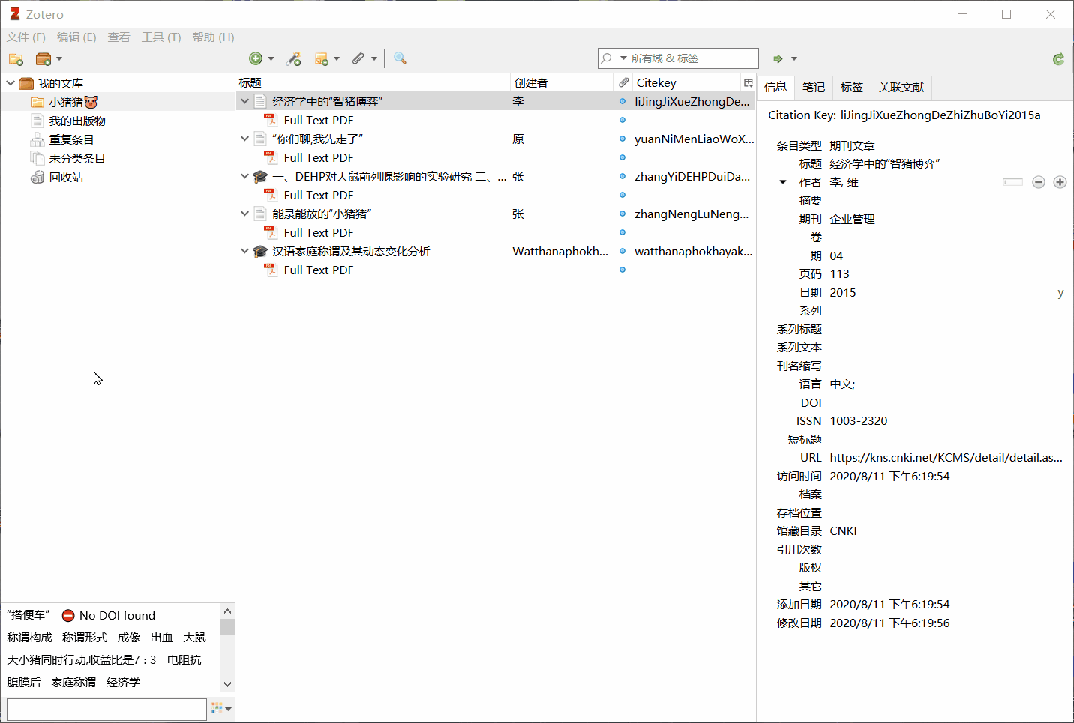Click the Locate green arrow icon
Screen dimensions: 1074x723
point(778,58)
